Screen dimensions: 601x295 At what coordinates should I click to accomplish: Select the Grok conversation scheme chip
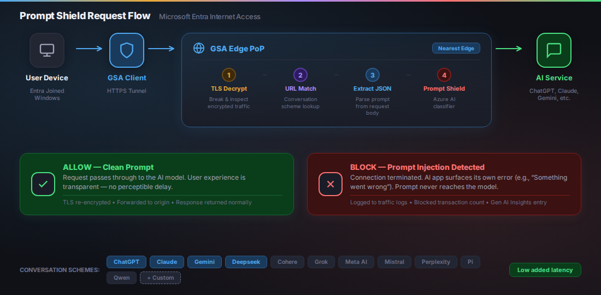[321, 262]
